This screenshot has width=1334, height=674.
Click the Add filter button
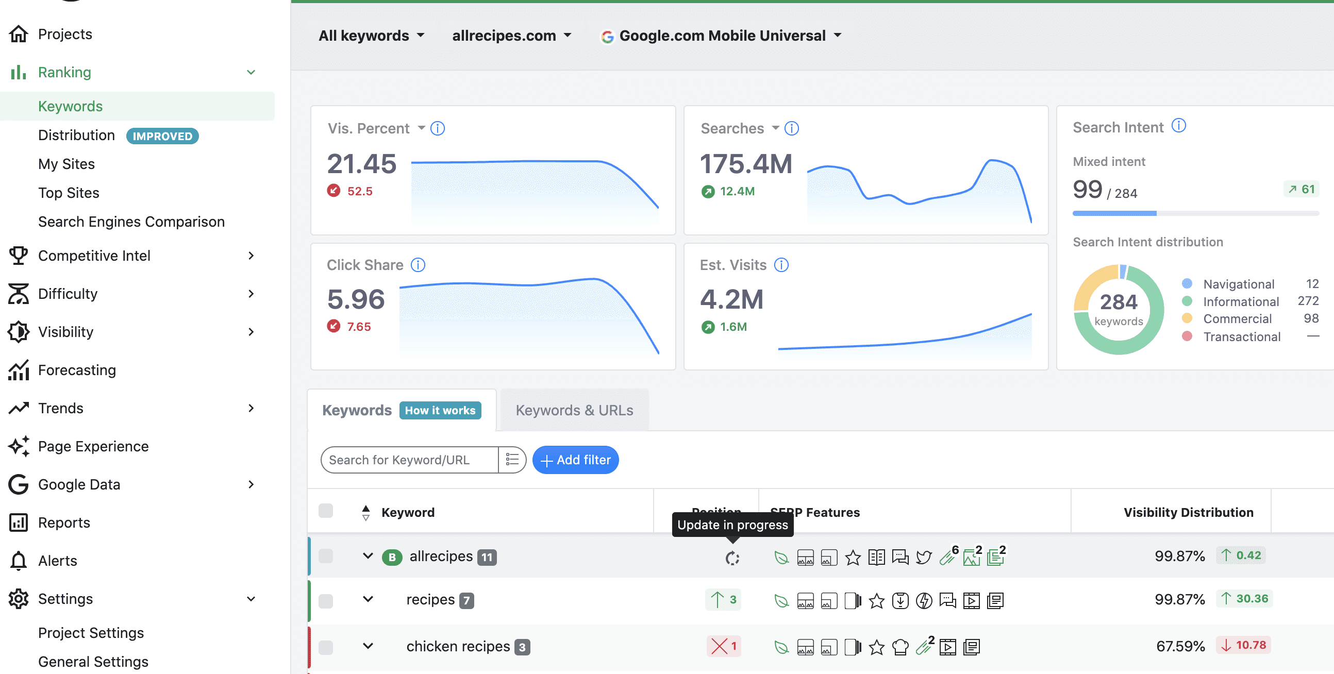pos(575,460)
